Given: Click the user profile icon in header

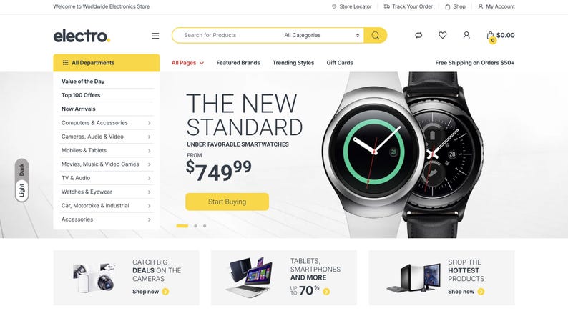Looking at the screenshot, I should click(x=466, y=35).
